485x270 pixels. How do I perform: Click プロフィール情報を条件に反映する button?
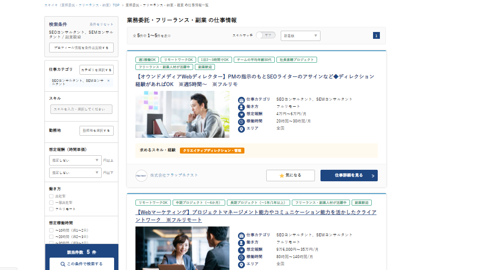tap(81, 48)
